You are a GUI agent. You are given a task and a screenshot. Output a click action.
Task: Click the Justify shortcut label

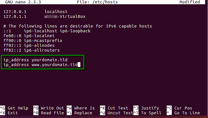[x=150, y=108]
